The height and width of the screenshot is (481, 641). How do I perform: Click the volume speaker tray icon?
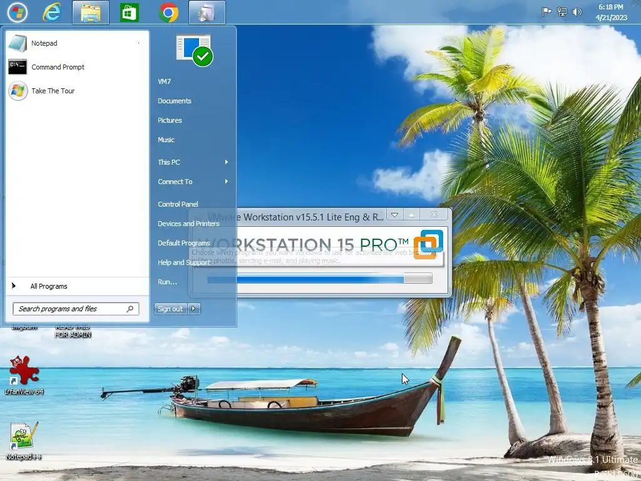coord(577,12)
